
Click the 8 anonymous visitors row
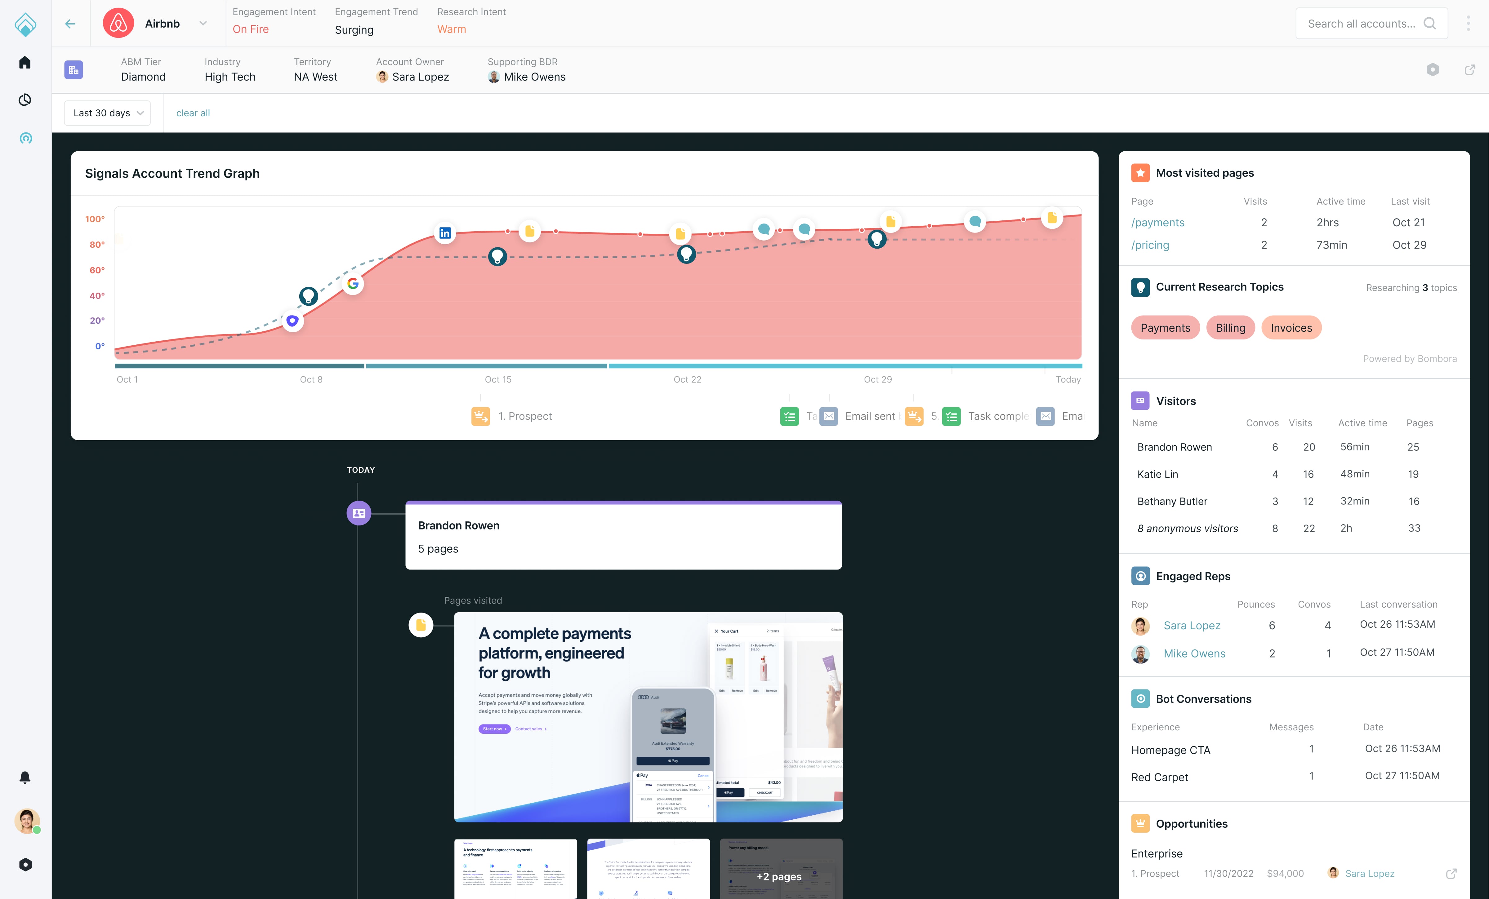(1293, 528)
